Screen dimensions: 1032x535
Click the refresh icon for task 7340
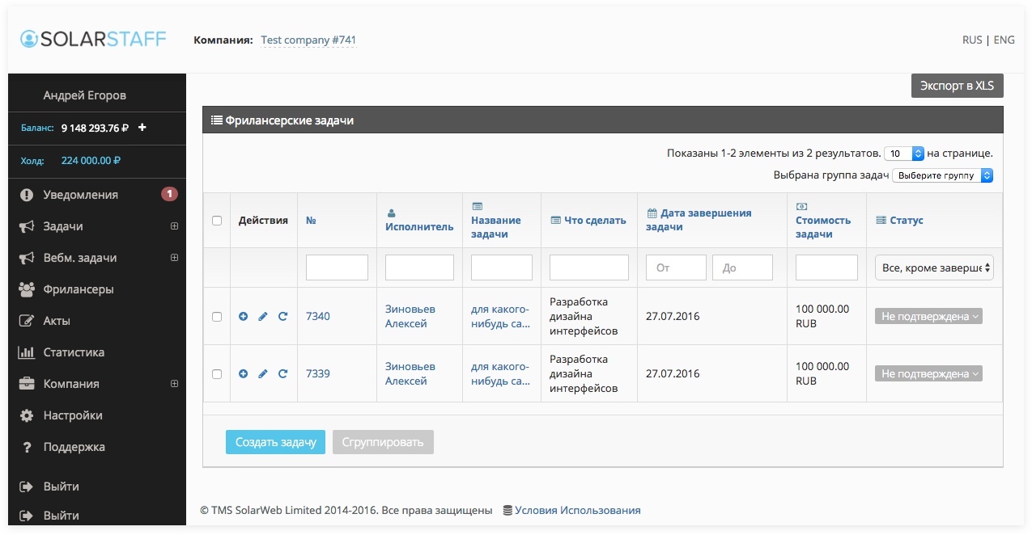pos(282,317)
